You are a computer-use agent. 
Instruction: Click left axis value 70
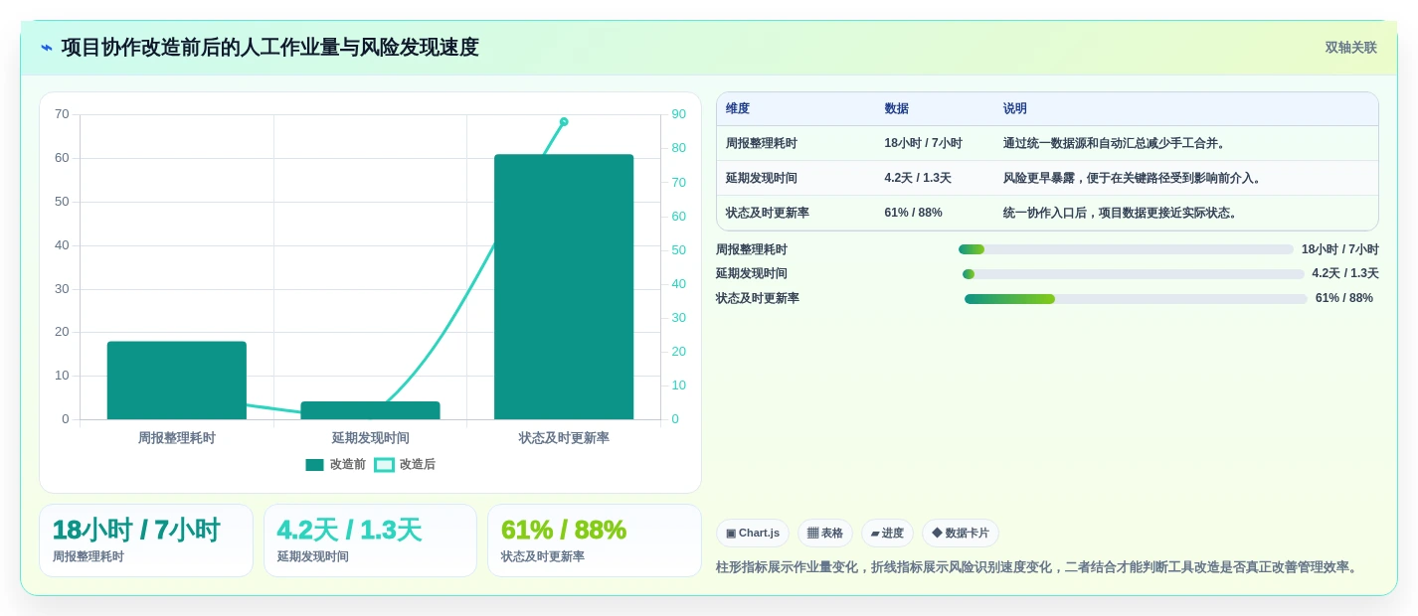[x=62, y=114]
